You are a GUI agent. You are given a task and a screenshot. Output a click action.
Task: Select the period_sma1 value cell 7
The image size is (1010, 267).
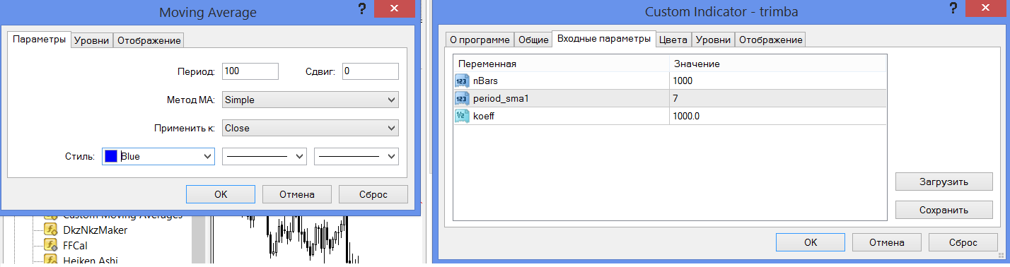[x=777, y=99]
